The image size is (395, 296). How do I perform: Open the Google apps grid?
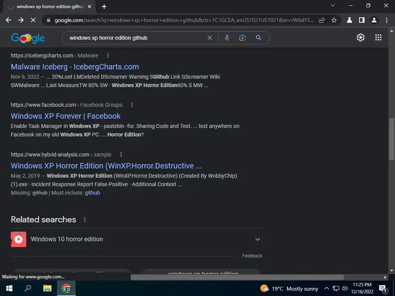(x=378, y=37)
